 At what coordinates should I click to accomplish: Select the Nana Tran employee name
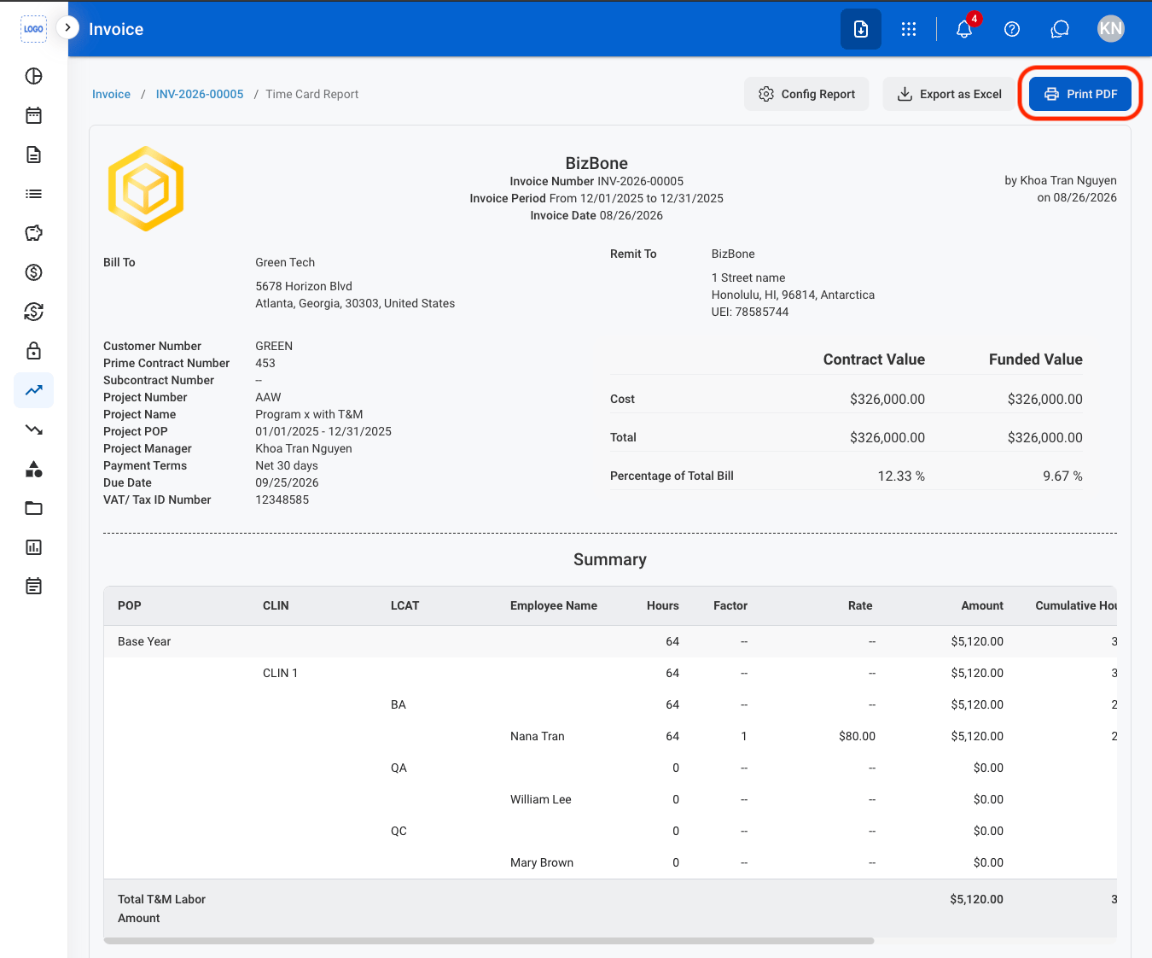(x=538, y=736)
